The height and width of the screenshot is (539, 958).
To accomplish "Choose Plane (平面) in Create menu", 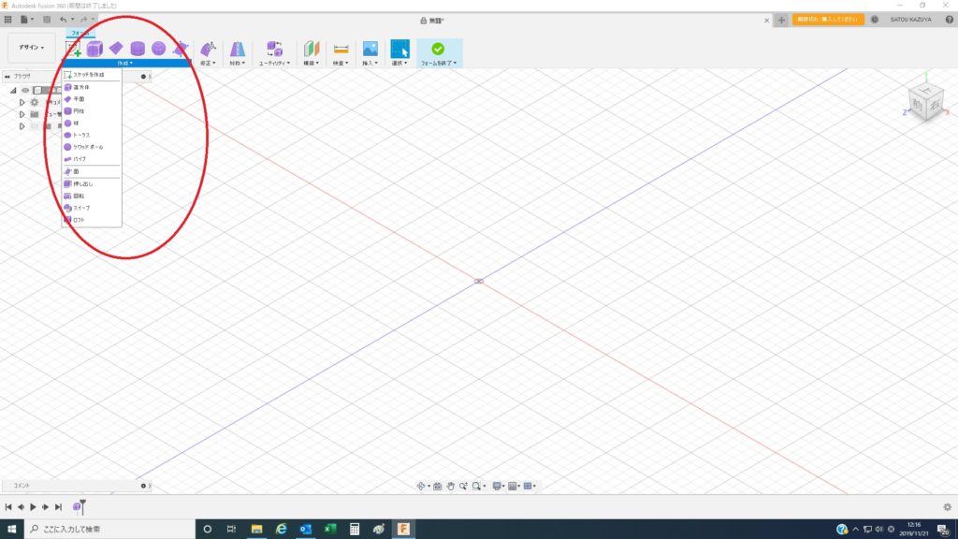I will (x=92, y=99).
